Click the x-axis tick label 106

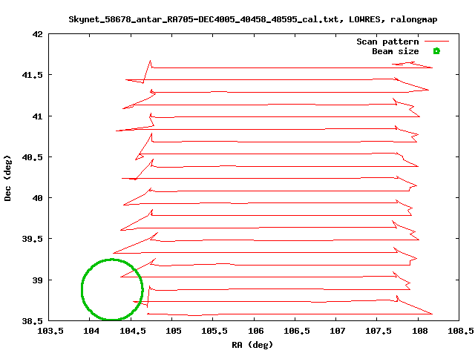click(x=255, y=331)
